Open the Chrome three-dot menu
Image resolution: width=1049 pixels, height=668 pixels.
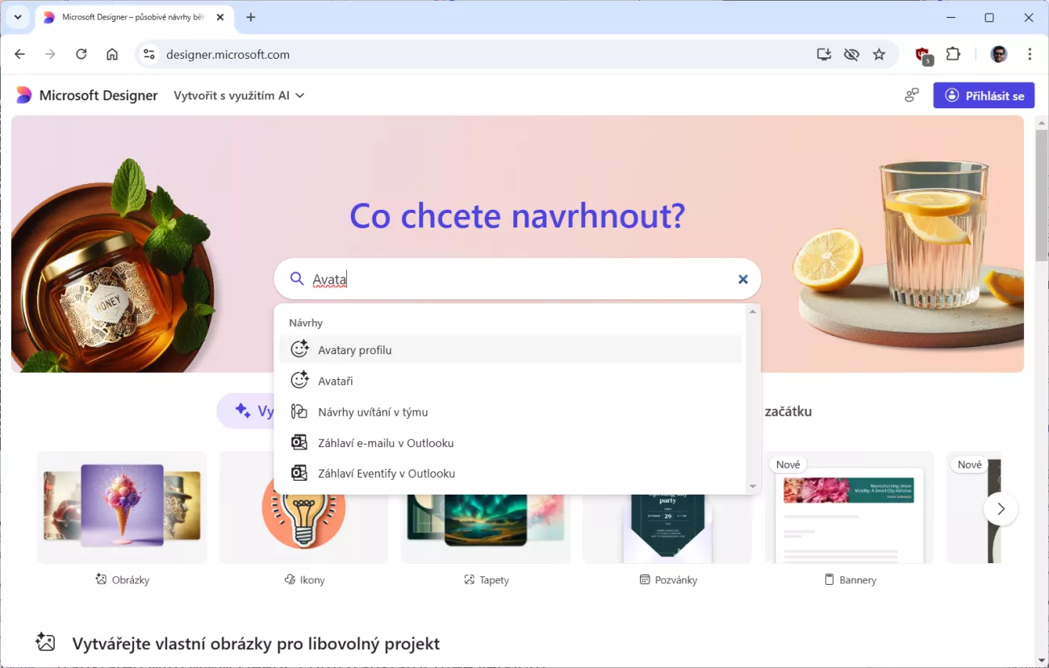1030,55
